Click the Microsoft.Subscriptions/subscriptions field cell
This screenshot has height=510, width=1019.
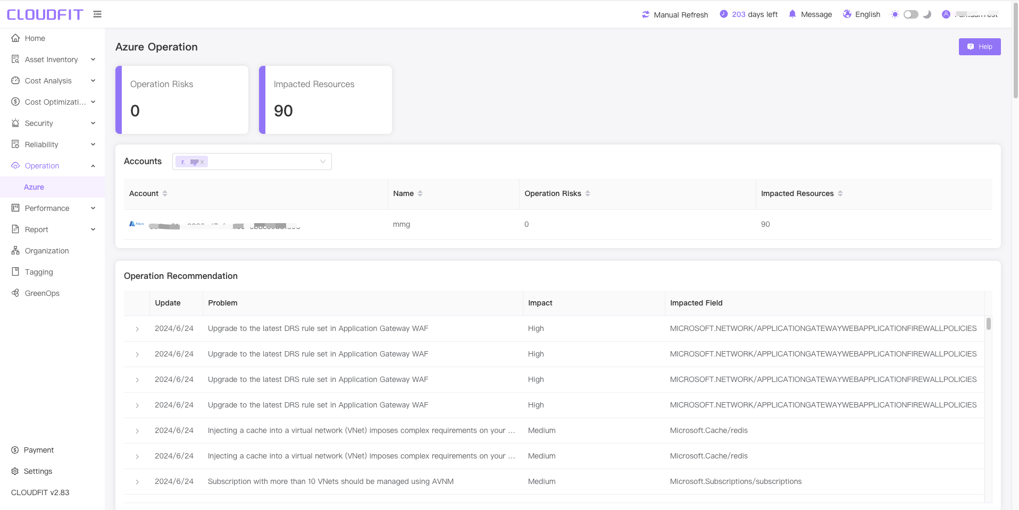736,481
